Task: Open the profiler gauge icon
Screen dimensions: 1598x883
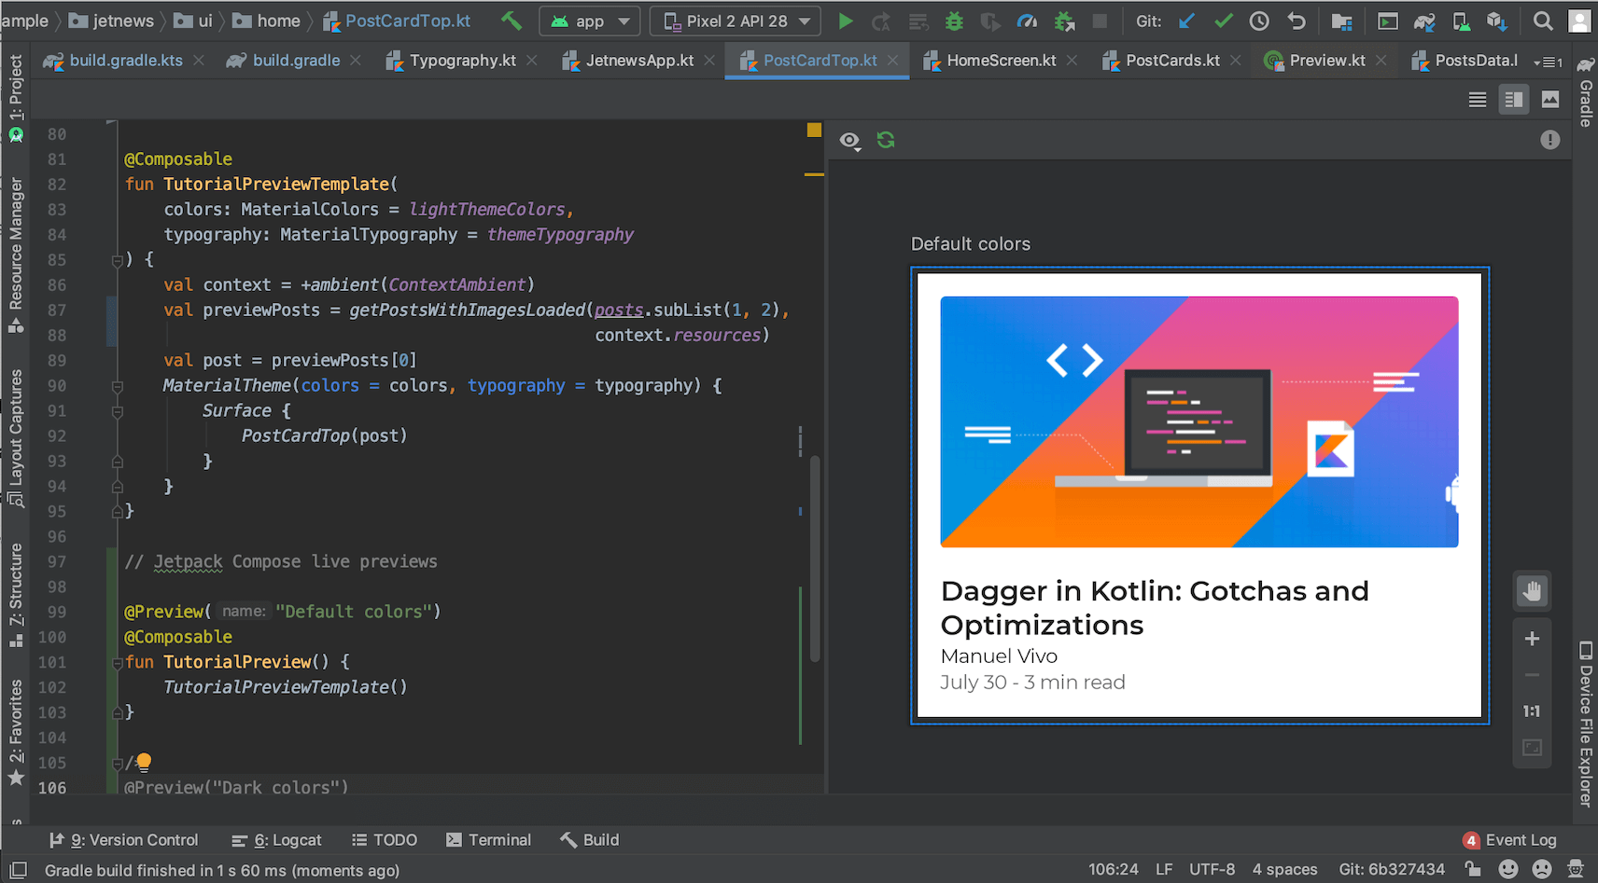Action: tap(1027, 21)
